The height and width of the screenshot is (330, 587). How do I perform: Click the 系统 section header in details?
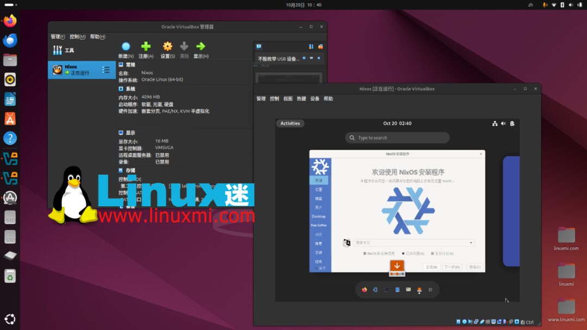130,89
